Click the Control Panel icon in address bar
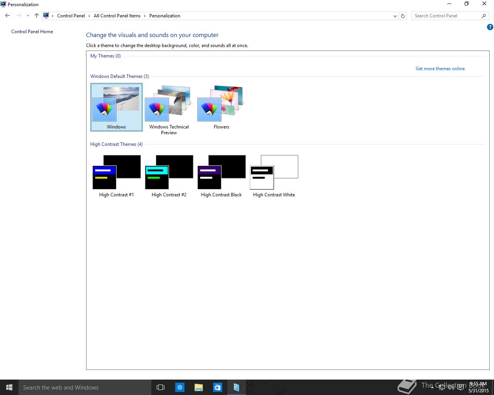 point(46,16)
